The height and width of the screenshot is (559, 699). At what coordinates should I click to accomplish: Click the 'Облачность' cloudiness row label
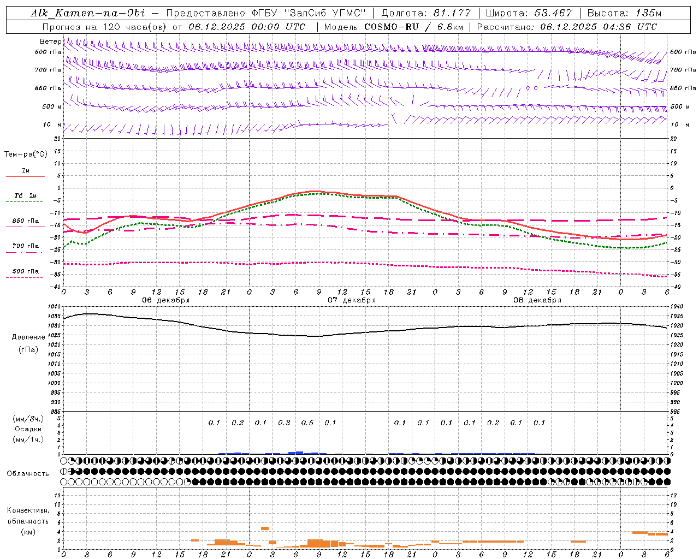click(x=28, y=474)
